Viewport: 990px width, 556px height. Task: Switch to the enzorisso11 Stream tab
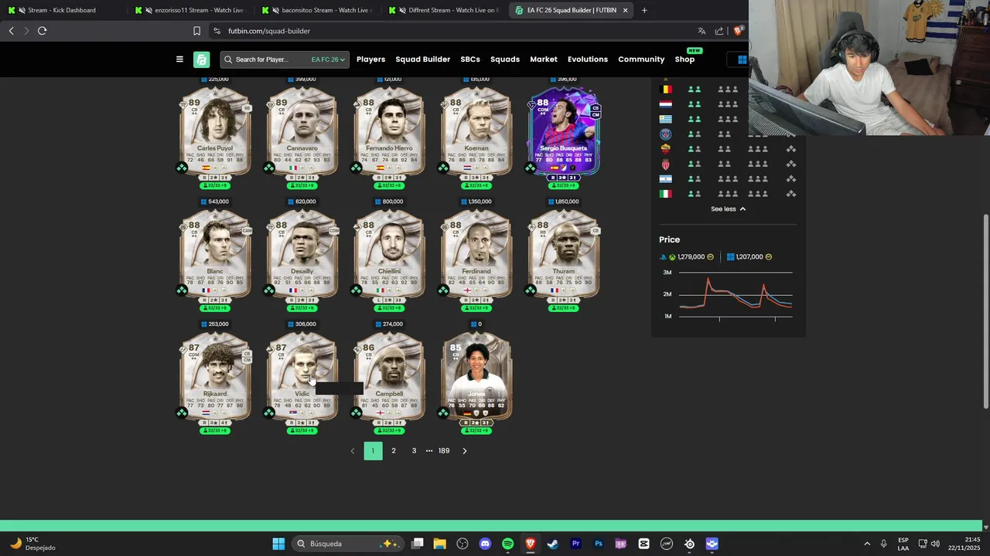[x=191, y=10]
